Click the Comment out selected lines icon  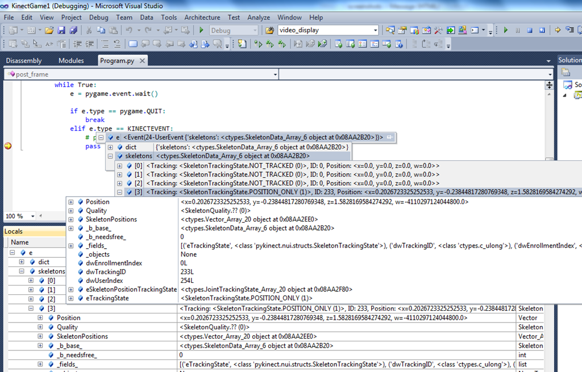click(104, 44)
